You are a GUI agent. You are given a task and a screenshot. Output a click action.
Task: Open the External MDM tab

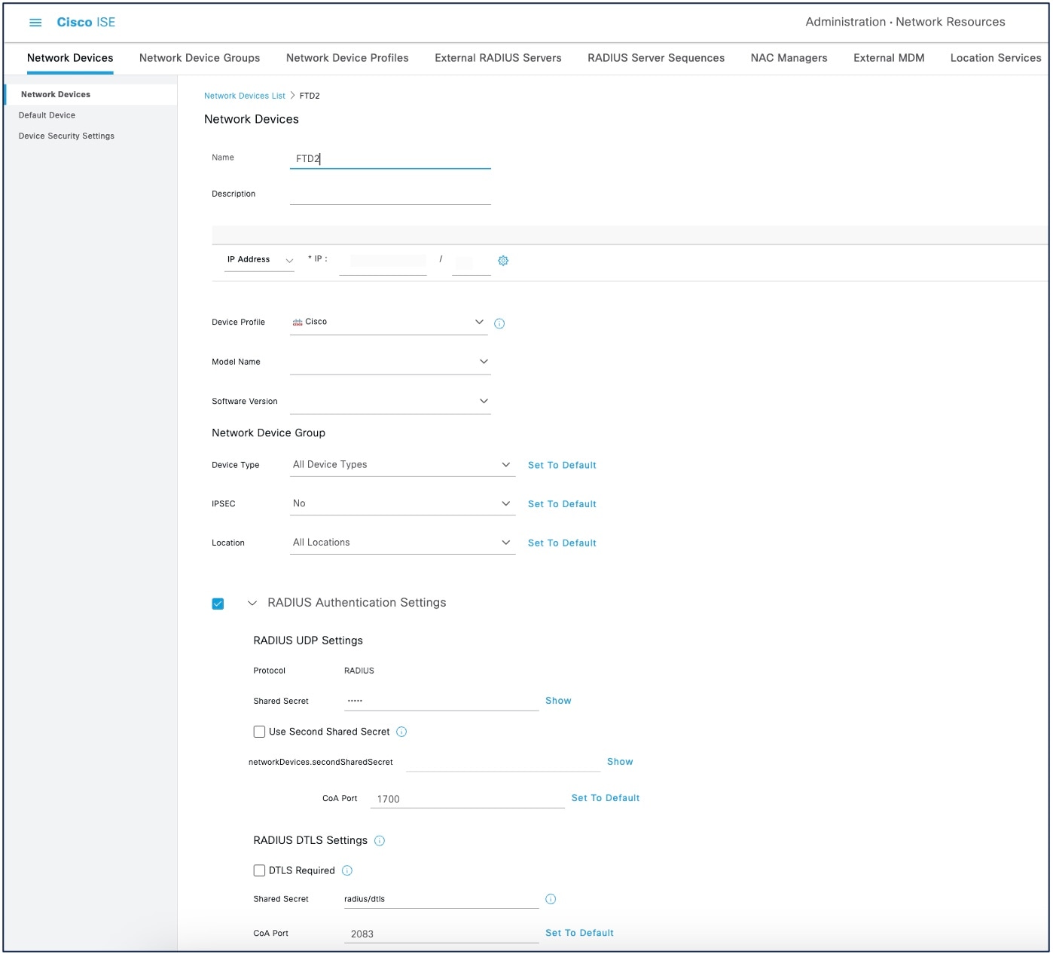click(889, 58)
